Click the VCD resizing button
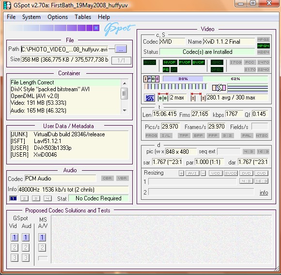Screen dimensions: 281x275 [216, 173]
